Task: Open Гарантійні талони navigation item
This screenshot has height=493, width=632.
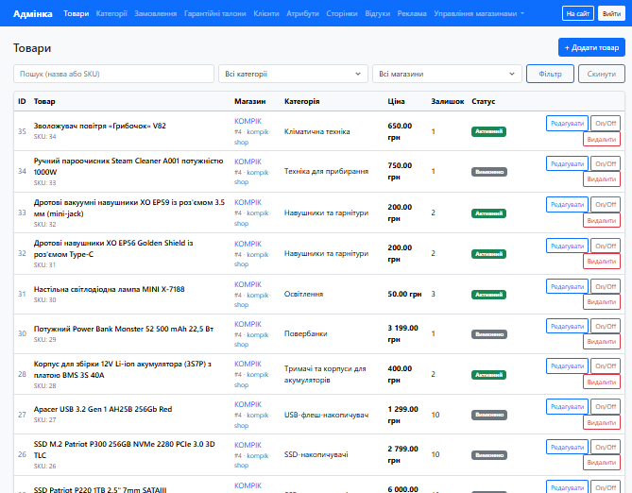Action: pos(214,13)
